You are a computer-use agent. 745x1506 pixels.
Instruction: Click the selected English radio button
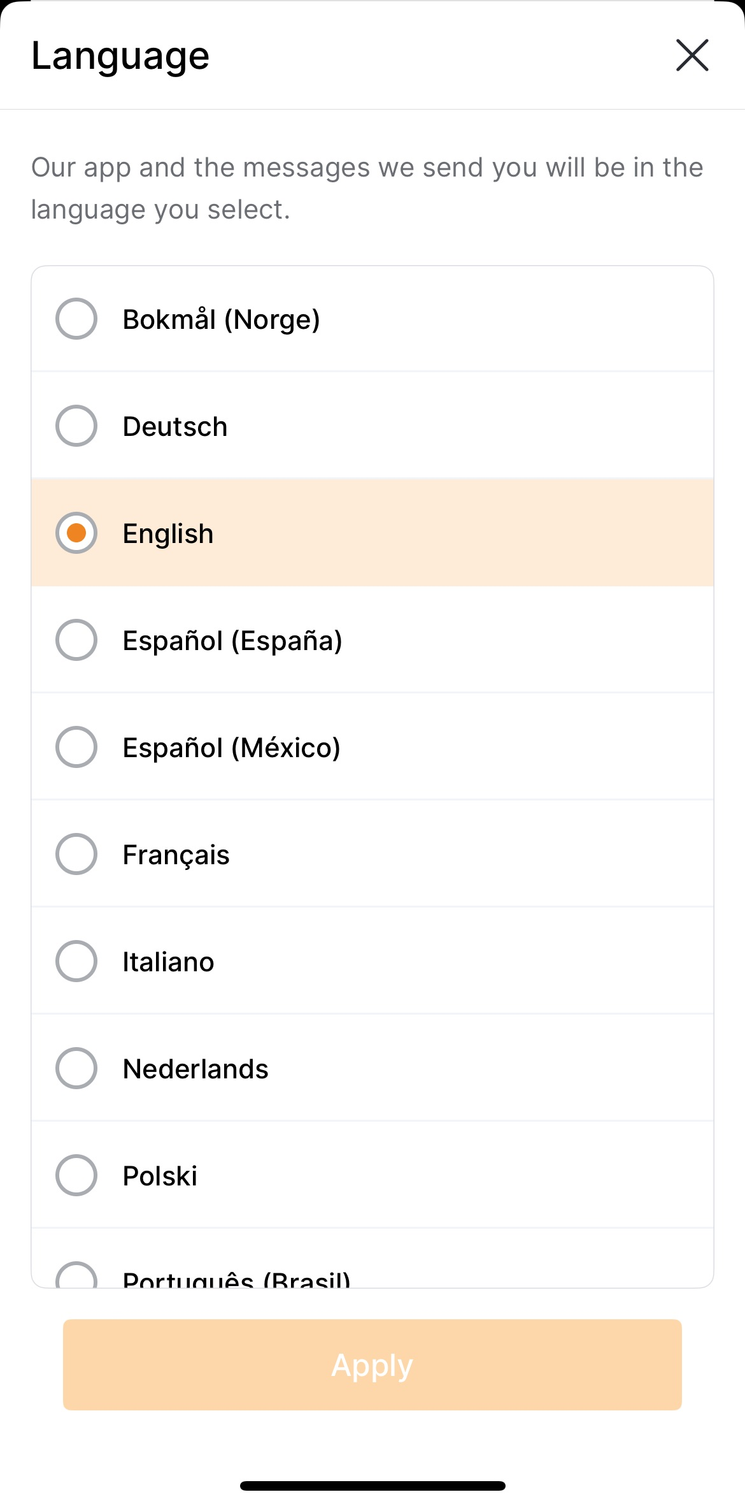76,533
